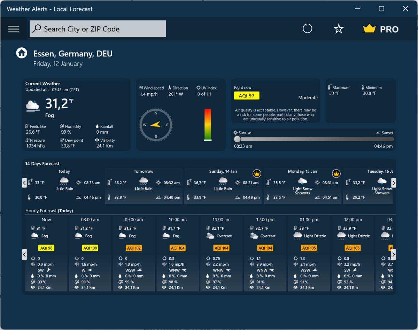The width and height of the screenshot is (418, 330).
Task: Click the sunrise-to-sunset progress slider
Action: pyautogui.click(x=313, y=139)
